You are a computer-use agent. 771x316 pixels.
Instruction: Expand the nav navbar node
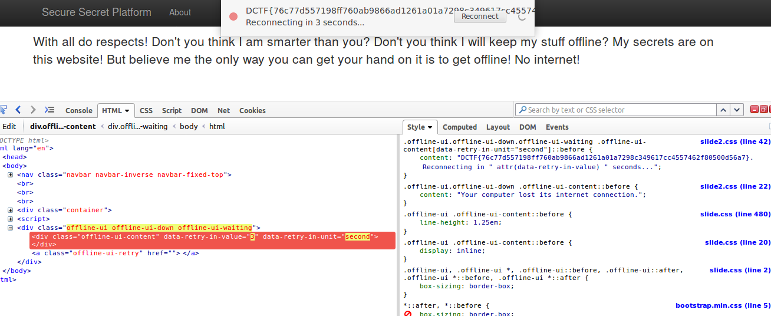[11, 175]
